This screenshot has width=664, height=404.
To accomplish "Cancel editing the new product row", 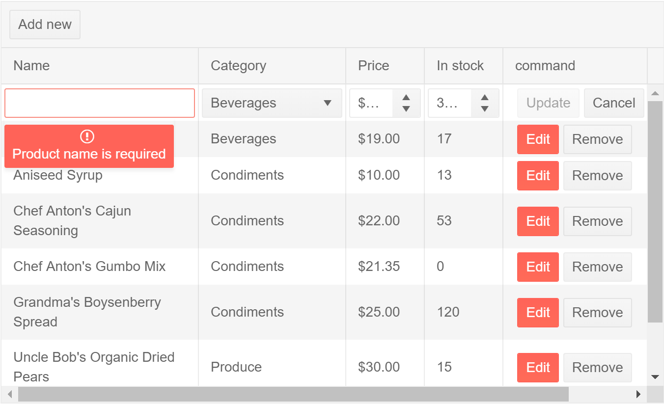I will tap(613, 103).
